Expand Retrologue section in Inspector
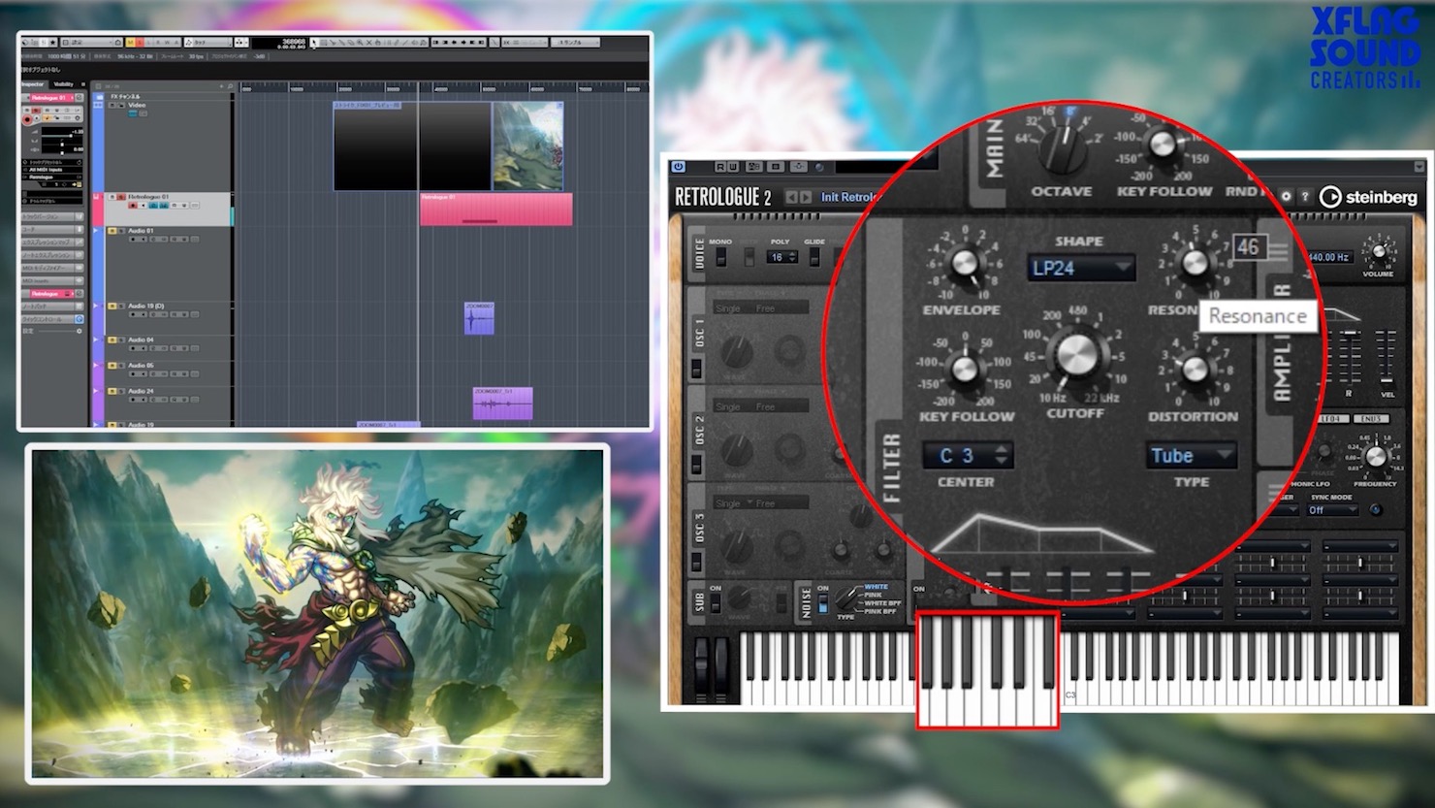Viewport: 1435px width, 808px height. point(50,293)
